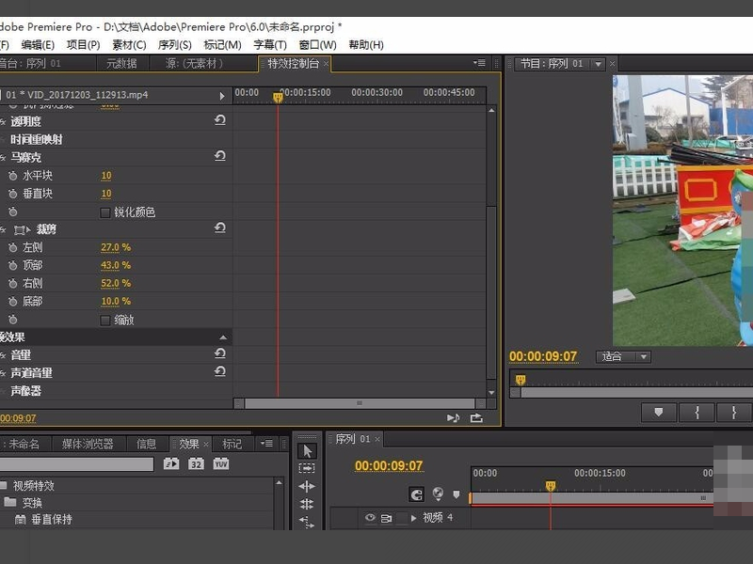Reset the 音量 (Volume) effect
The image size is (753, 564).
tap(220, 353)
